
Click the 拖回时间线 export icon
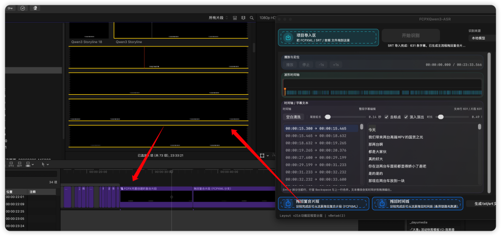pos(381,203)
